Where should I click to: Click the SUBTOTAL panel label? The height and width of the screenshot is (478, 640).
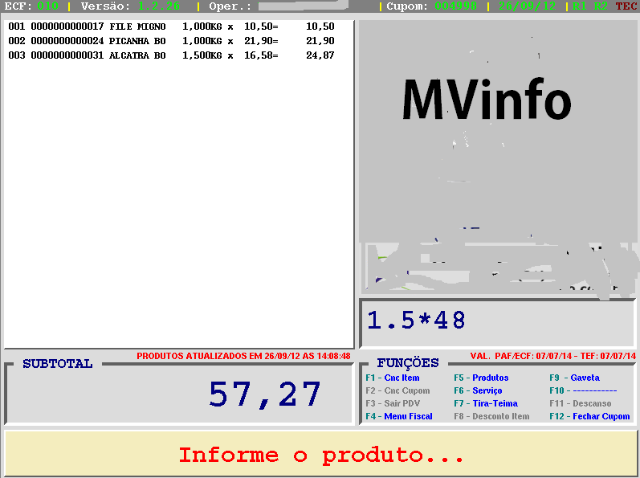click(58, 364)
